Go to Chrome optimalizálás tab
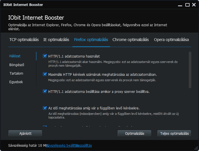 pyautogui.click(x=130, y=40)
